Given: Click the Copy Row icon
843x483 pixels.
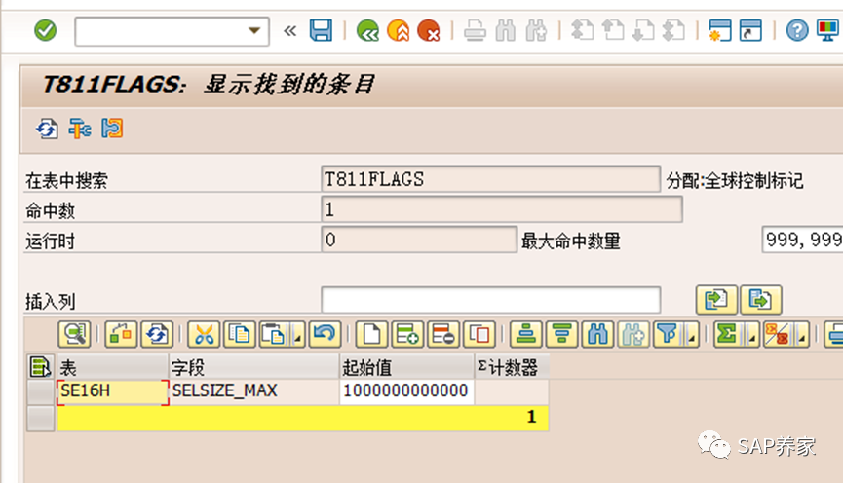Looking at the screenshot, I should click(479, 334).
